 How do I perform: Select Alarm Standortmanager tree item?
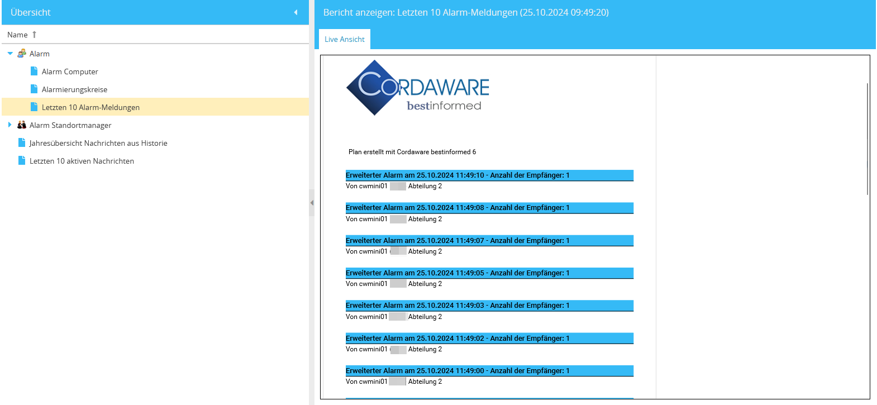(x=70, y=125)
